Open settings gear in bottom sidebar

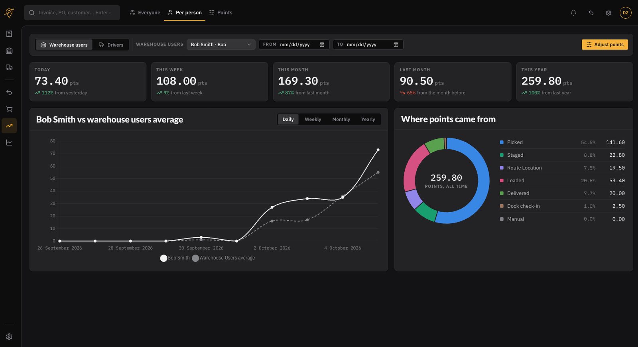point(9,337)
